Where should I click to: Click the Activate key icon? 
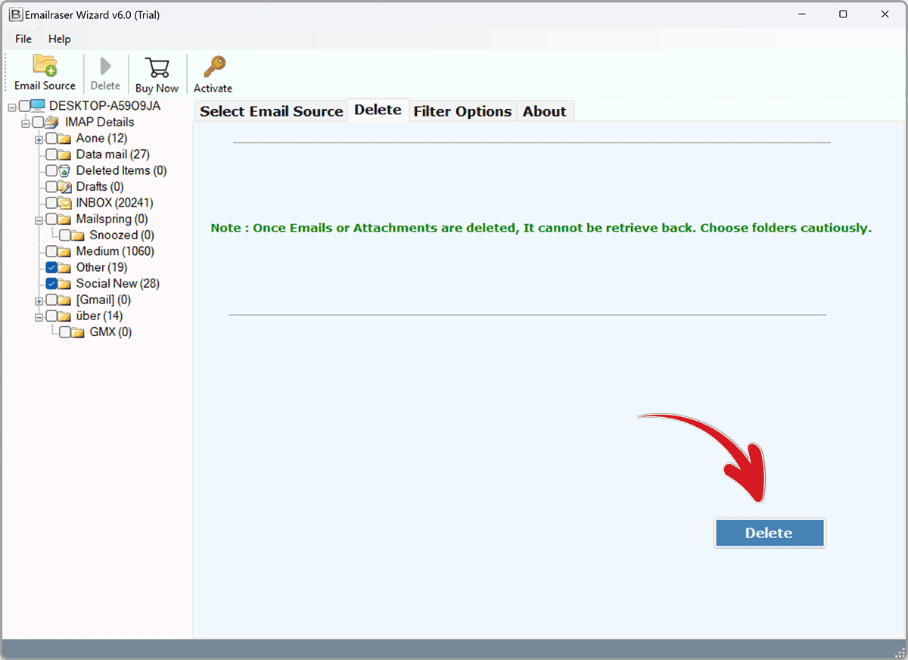(213, 67)
